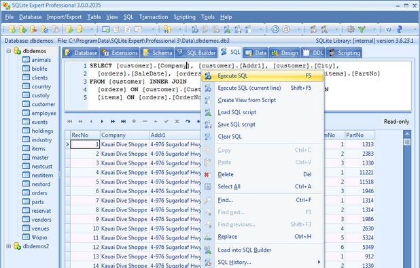420x268 pixels.
Task: Open the Import/Export menu
Action: coord(65,17)
